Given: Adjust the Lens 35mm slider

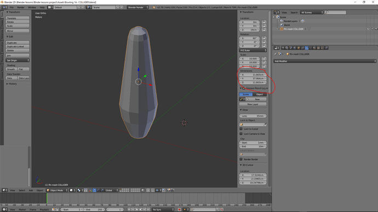Looking at the screenshot, I should coord(253,116).
